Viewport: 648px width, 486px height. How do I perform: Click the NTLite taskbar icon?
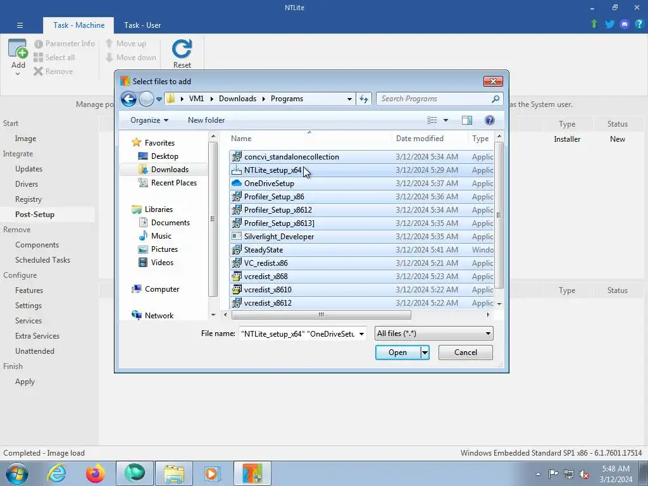click(252, 473)
